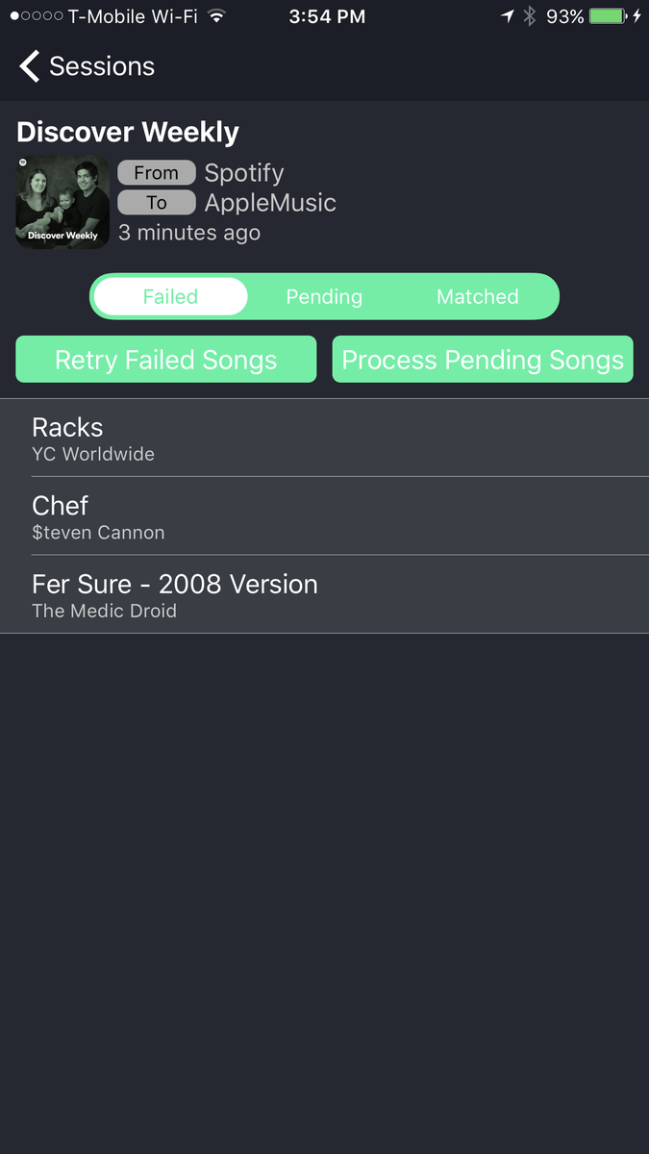The image size is (649, 1154).
Task: Open the Discover Weekly playlist artwork
Action: point(62,203)
